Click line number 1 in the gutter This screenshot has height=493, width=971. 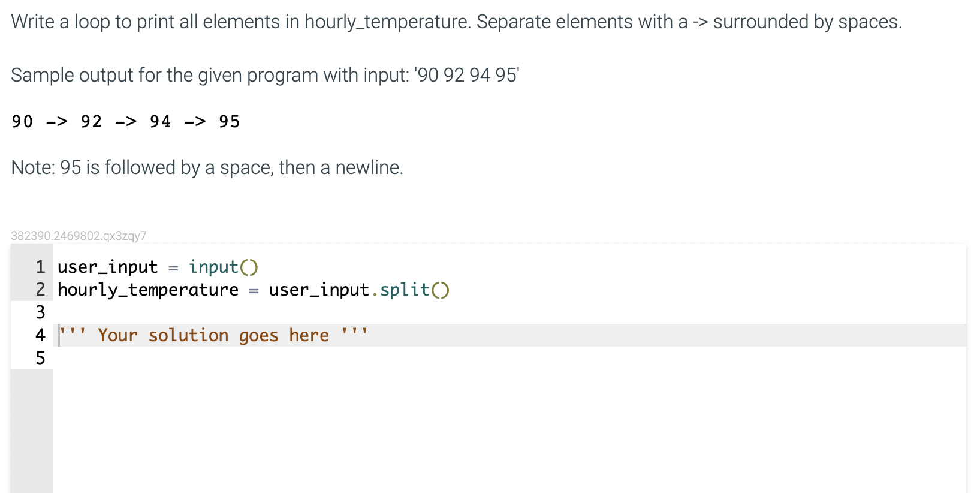[x=40, y=267]
